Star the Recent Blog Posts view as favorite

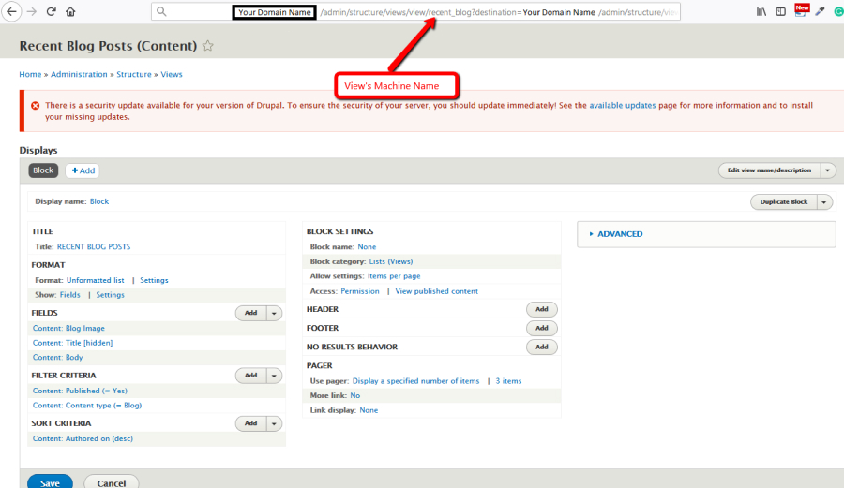click(208, 46)
